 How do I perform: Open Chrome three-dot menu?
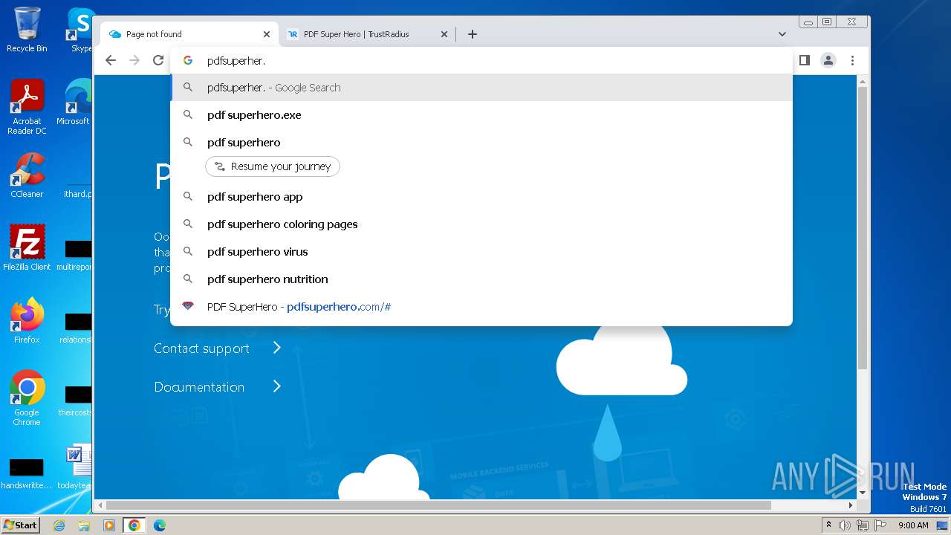852,60
